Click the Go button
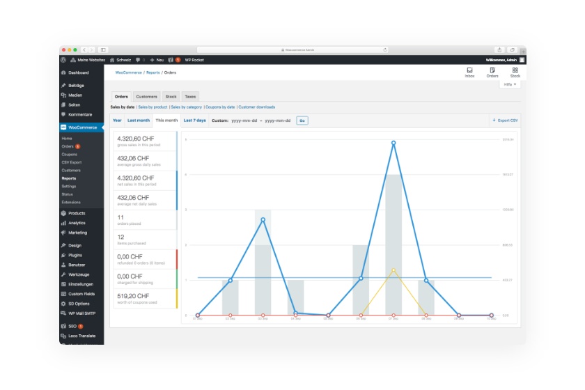The image size is (585, 390). 302,120
